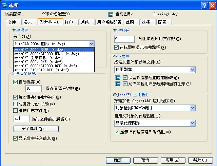Toggle 保留外部参照图层的修改 checkbox
Viewport: 217px width, 166px height.
point(125,78)
